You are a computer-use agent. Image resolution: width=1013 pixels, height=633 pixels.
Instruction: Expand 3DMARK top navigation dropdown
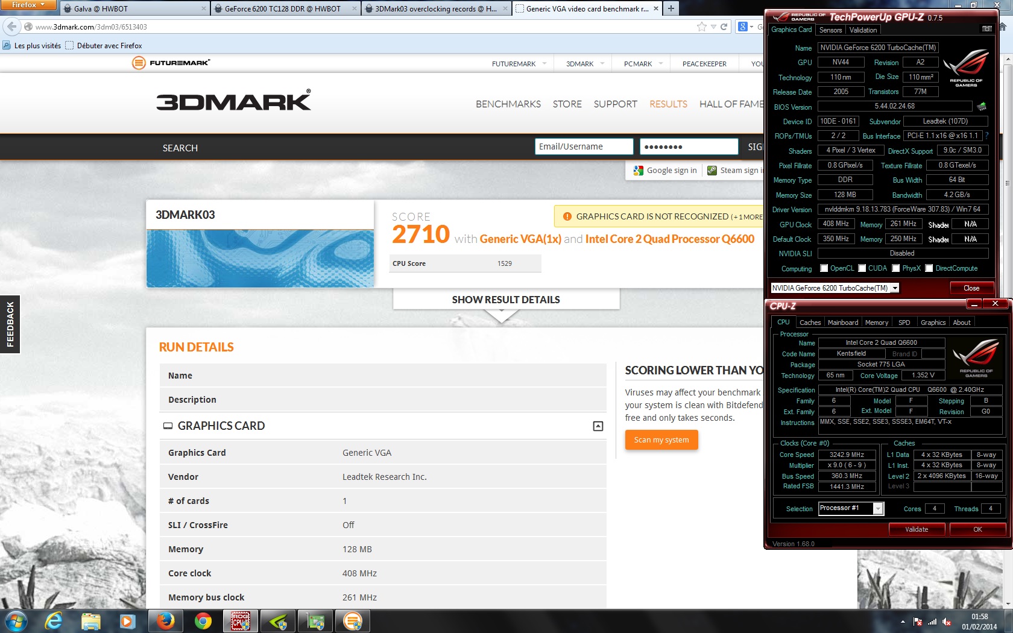click(x=602, y=63)
